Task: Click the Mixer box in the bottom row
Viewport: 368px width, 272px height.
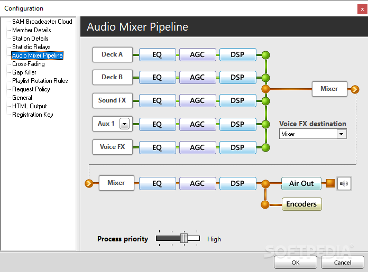Action: pos(116,183)
